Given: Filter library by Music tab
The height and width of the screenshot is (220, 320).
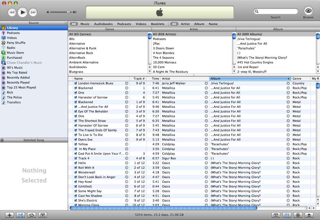Looking at the screenshot, I should 85,24.
